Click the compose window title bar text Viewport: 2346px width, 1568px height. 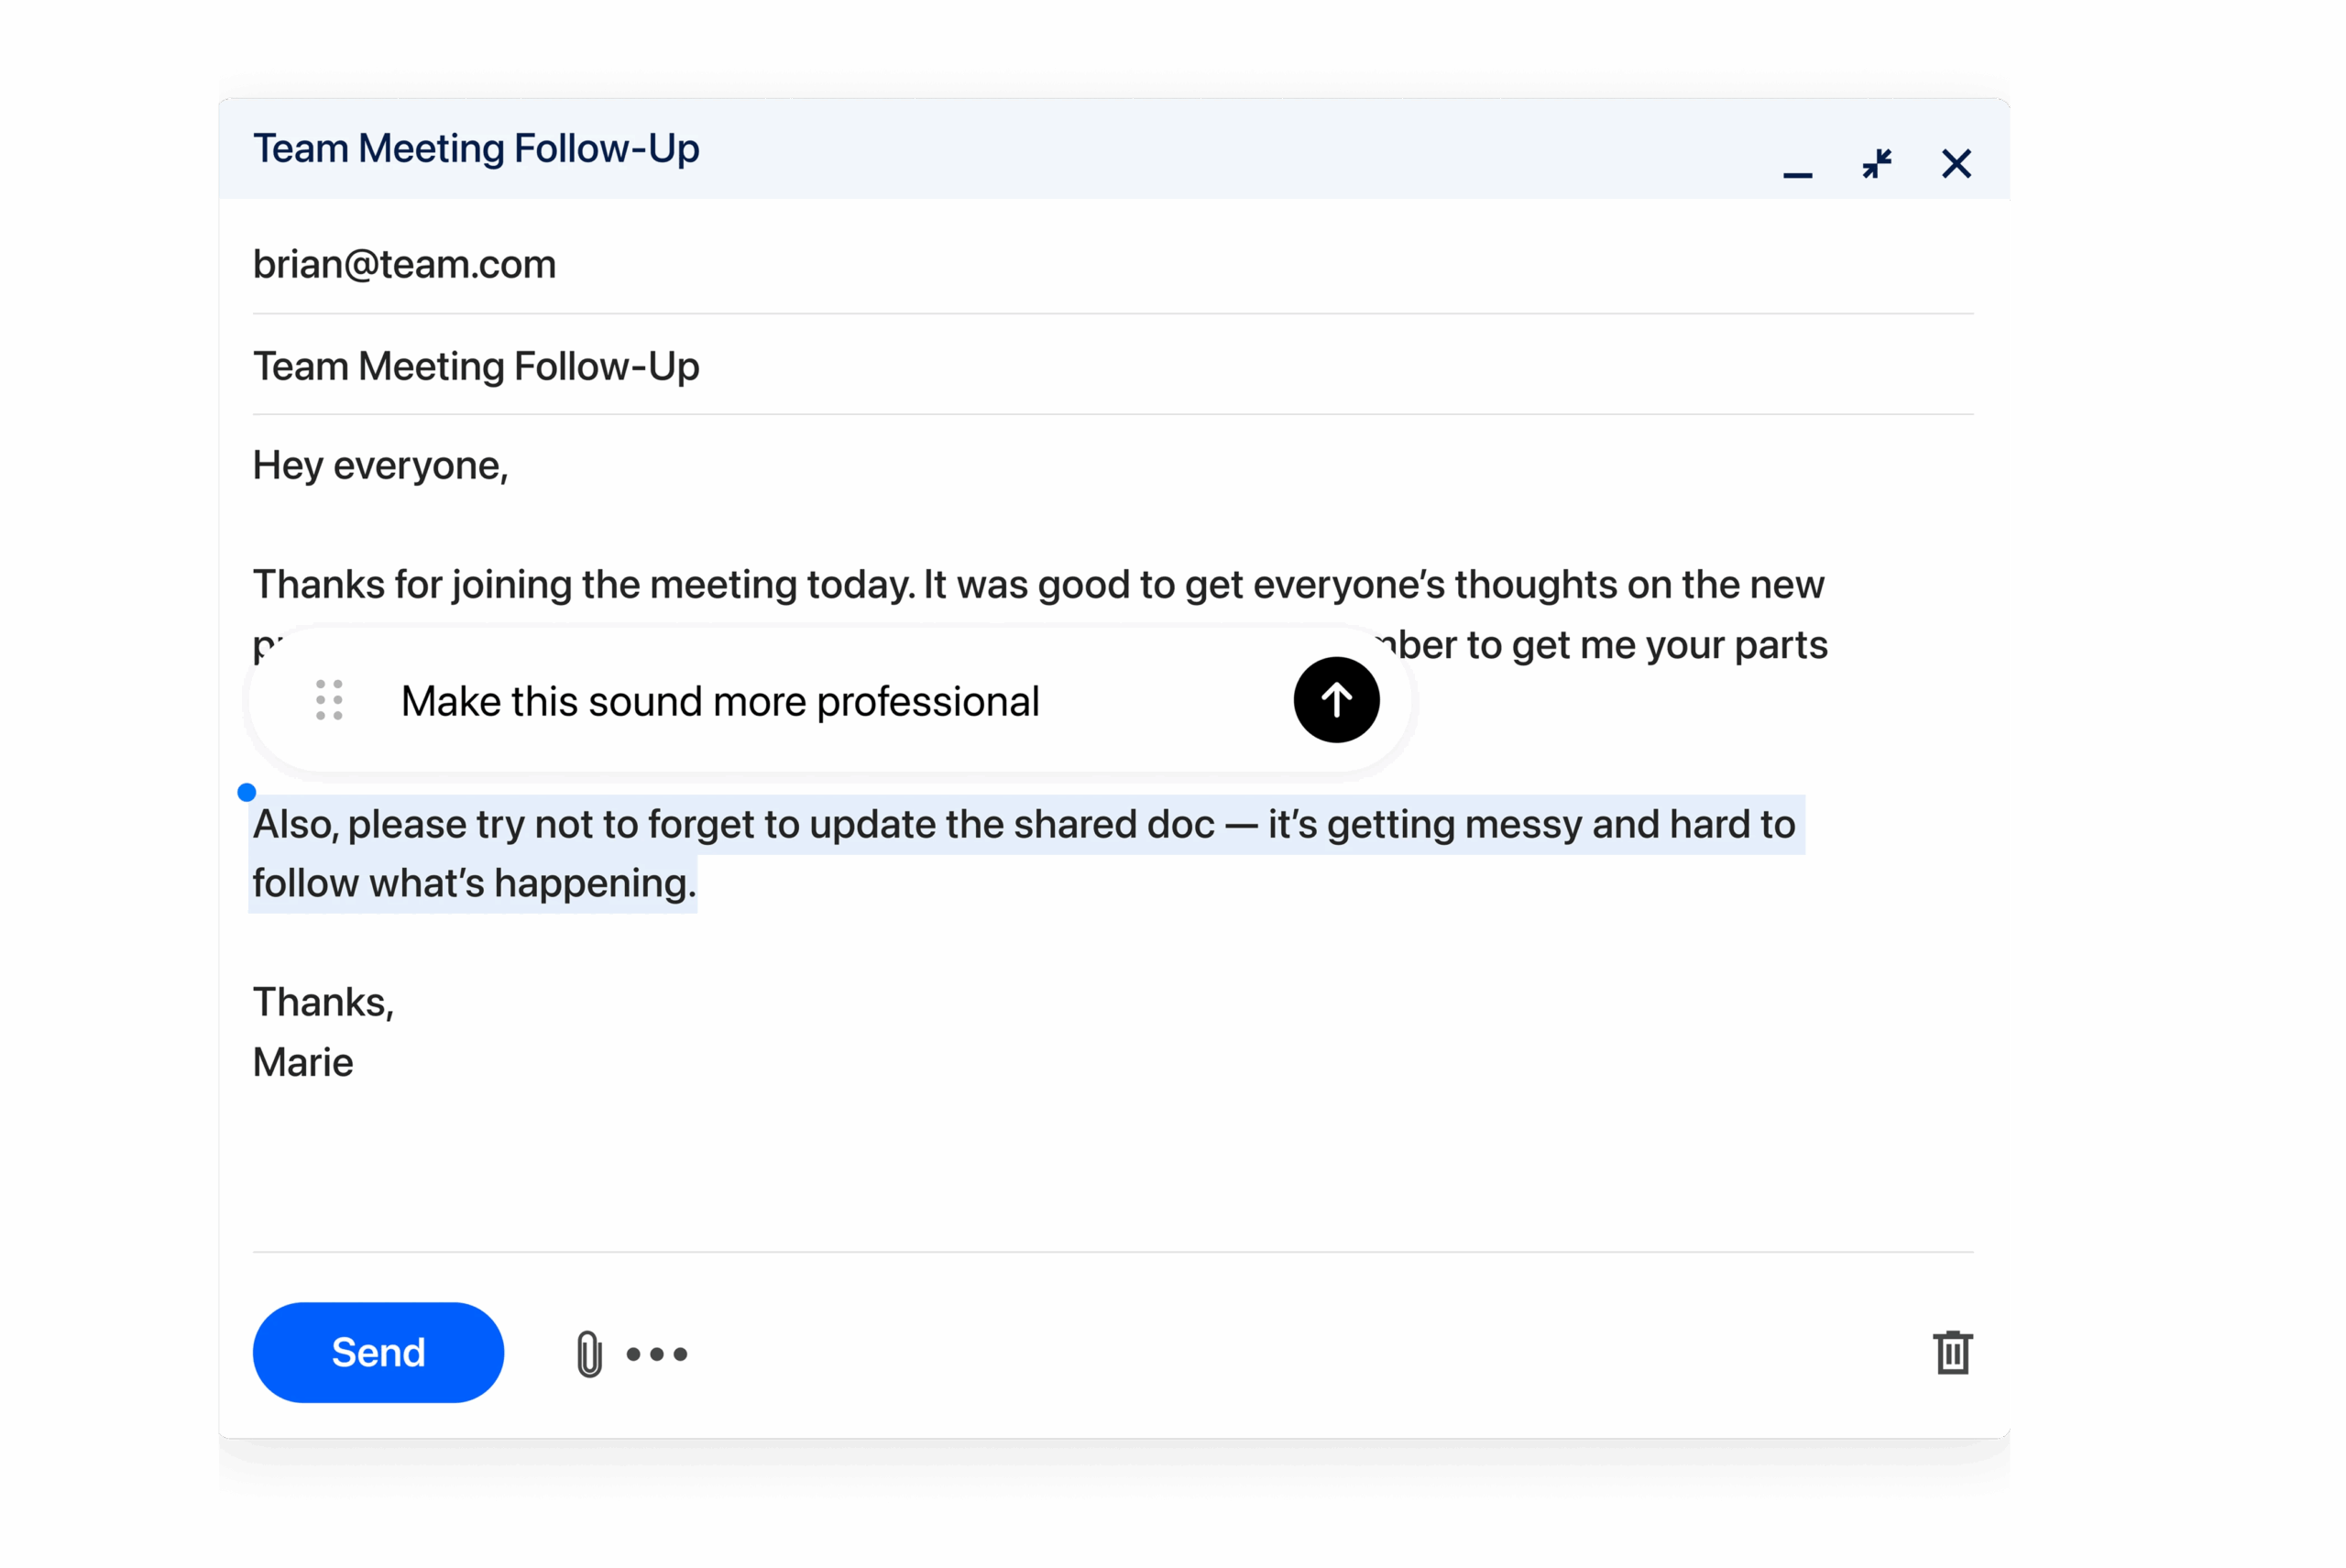pyautogui.click(x=476, y=149)
